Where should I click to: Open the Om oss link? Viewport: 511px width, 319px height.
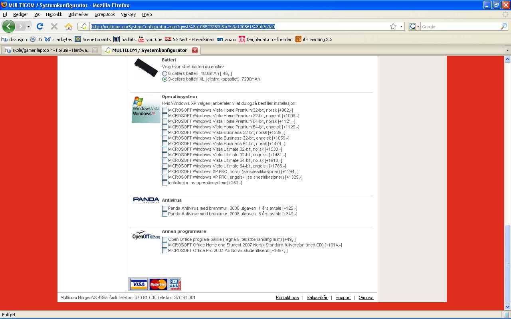366,297
